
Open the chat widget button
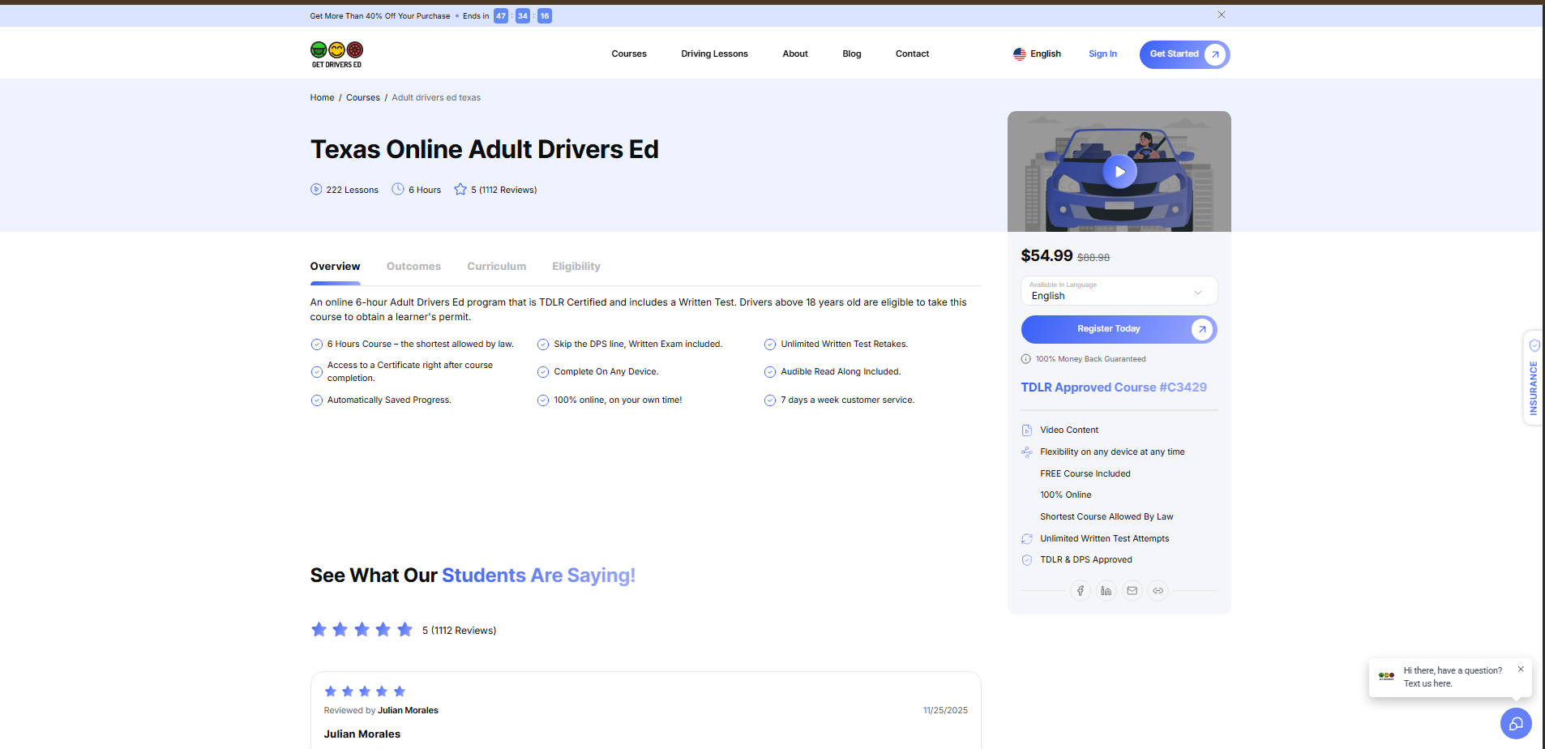click(1516, 724)
